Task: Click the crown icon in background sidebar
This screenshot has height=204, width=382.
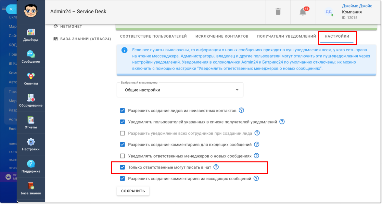Action: coord(8,177)
